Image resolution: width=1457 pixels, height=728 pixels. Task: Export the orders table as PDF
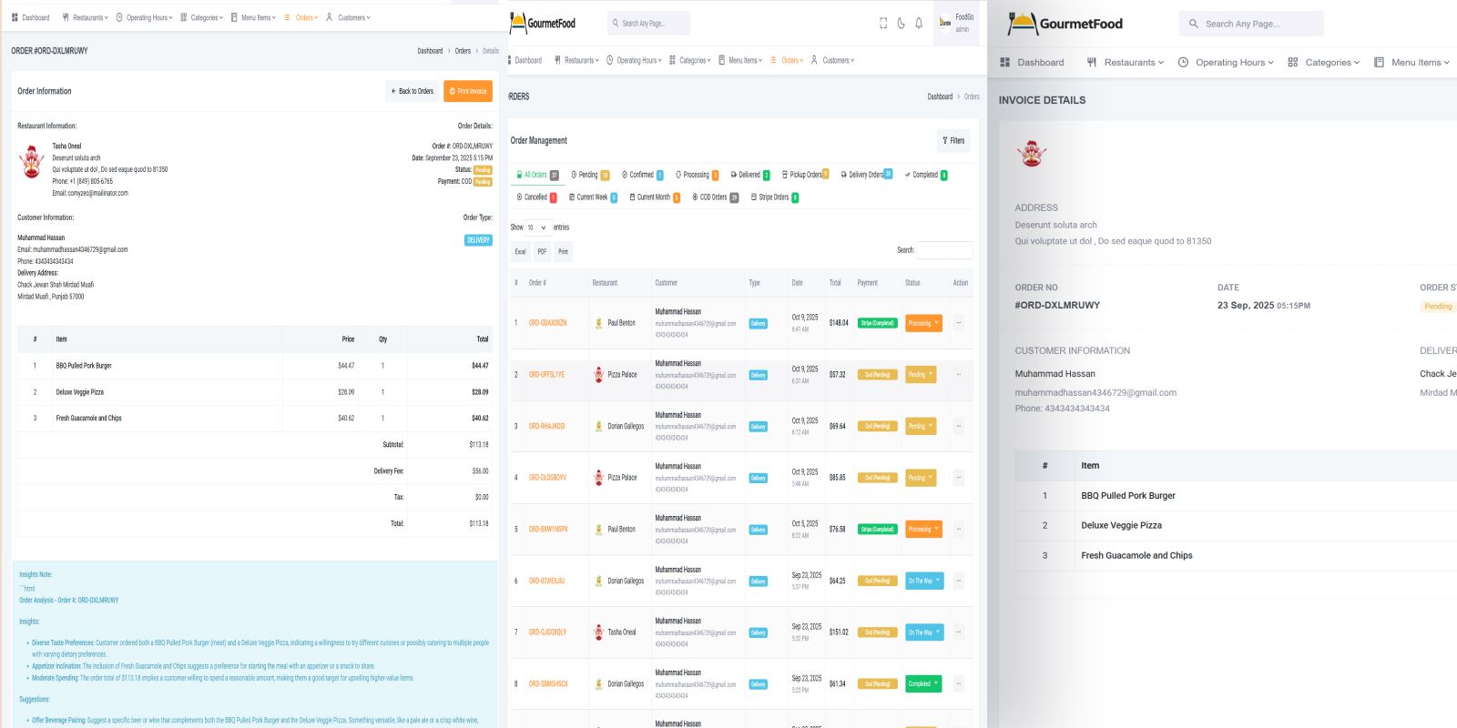pyautogui.click(x=542, y=252)
